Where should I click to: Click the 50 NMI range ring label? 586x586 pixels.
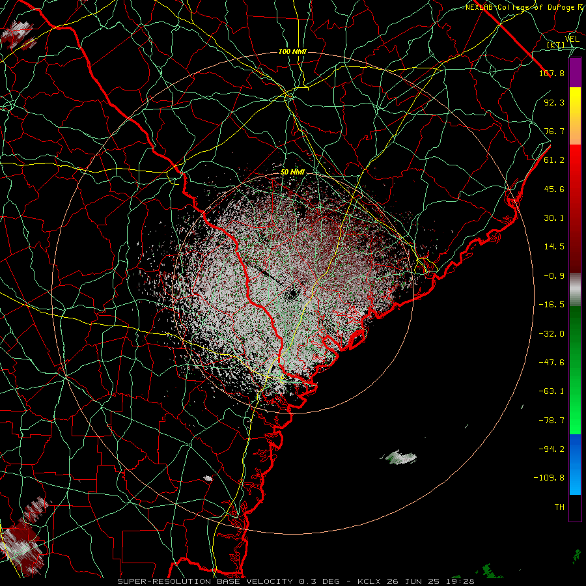tap(292, 173)
